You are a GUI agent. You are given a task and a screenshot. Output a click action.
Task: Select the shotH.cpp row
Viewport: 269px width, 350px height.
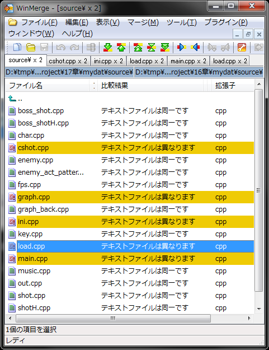(x=131, y=308)
